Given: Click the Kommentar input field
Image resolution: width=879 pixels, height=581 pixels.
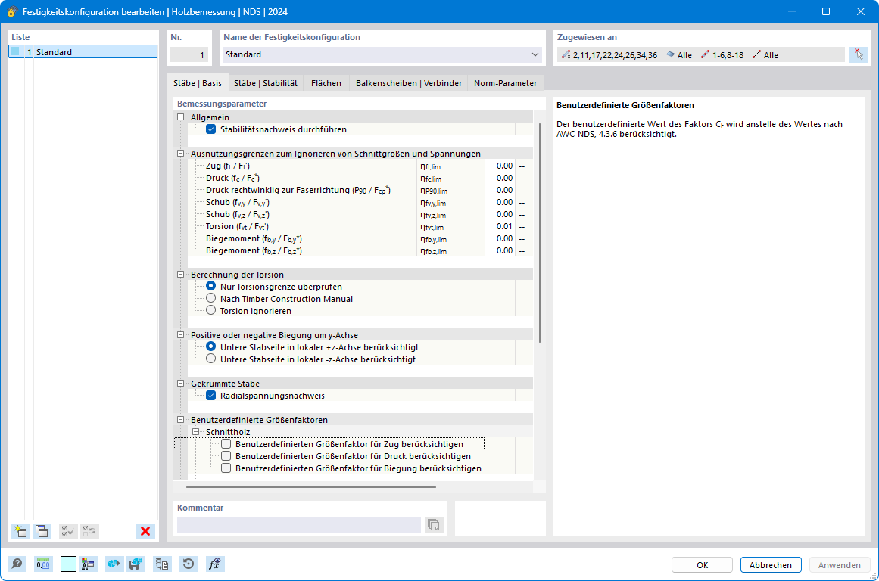Looking at the screenshot, I should tap(299, 525).
